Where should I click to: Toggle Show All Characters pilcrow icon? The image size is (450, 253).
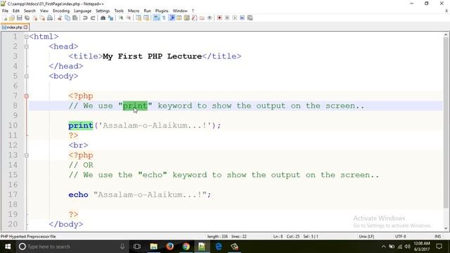click(x=164, y=18)
